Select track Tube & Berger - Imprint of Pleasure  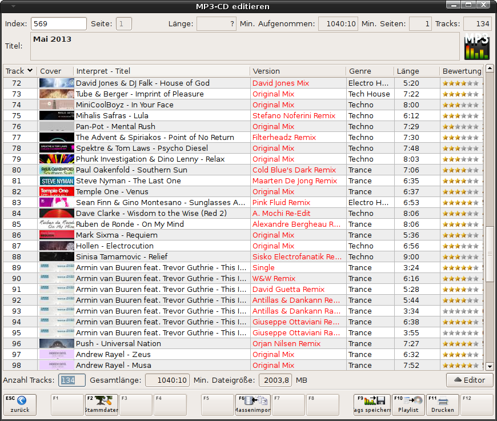[140, 94]
